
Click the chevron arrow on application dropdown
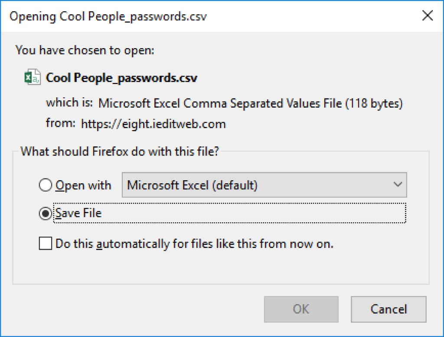pyautogui.click(x=398, y=185)
